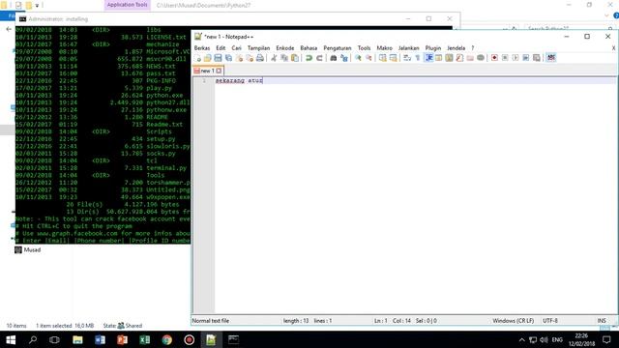This screenshot has height=348, width=619.
Task: Click the UTF-8 encoding status field
Action: point(550,321)
